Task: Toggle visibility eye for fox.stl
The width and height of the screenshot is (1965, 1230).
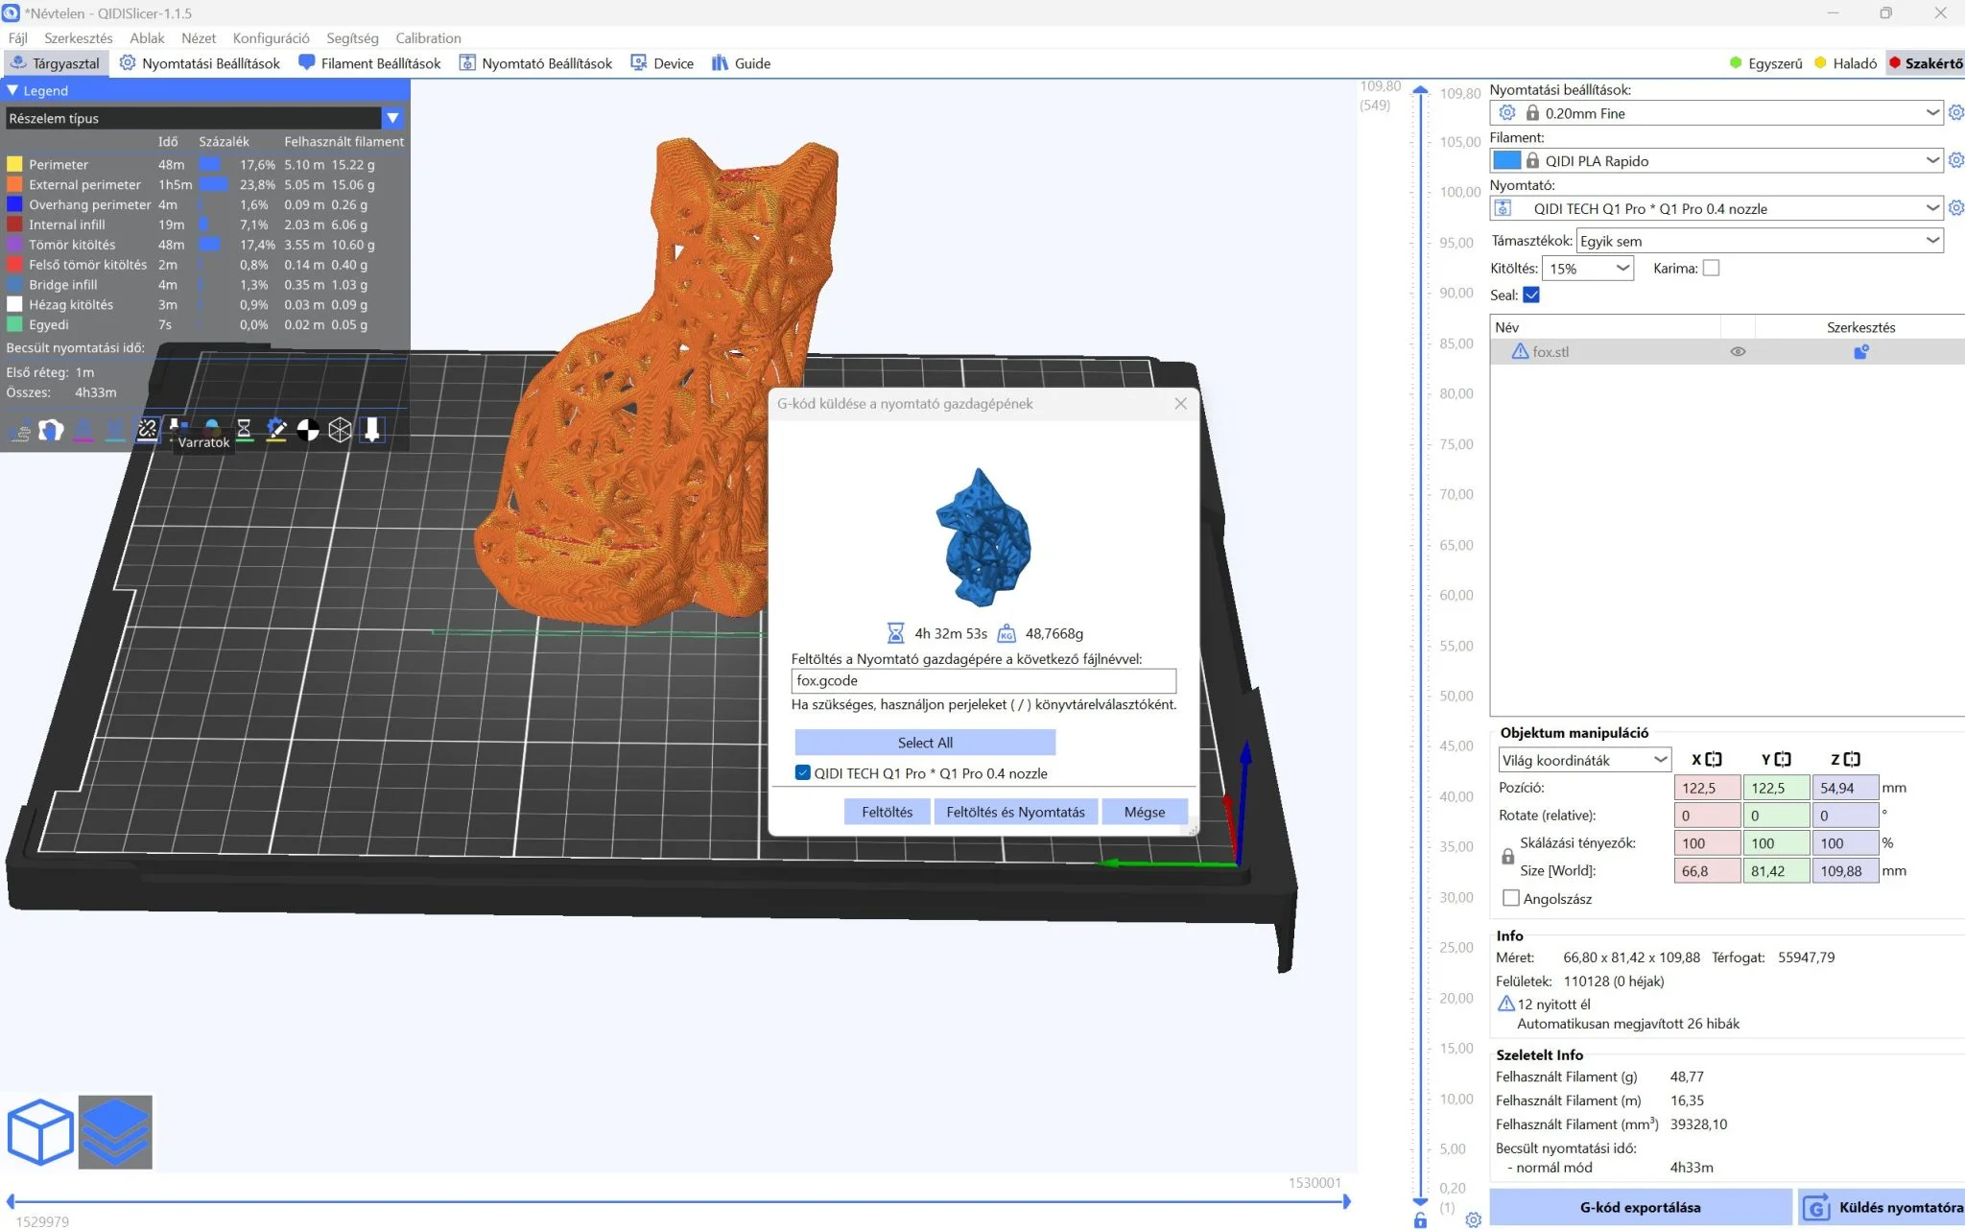Action: click(x=1738, y=352)
